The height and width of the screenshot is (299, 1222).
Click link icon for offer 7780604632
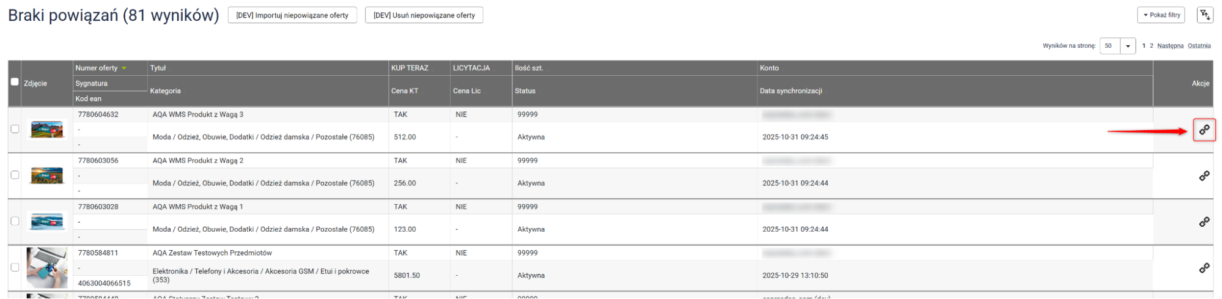pos(1204,130)
